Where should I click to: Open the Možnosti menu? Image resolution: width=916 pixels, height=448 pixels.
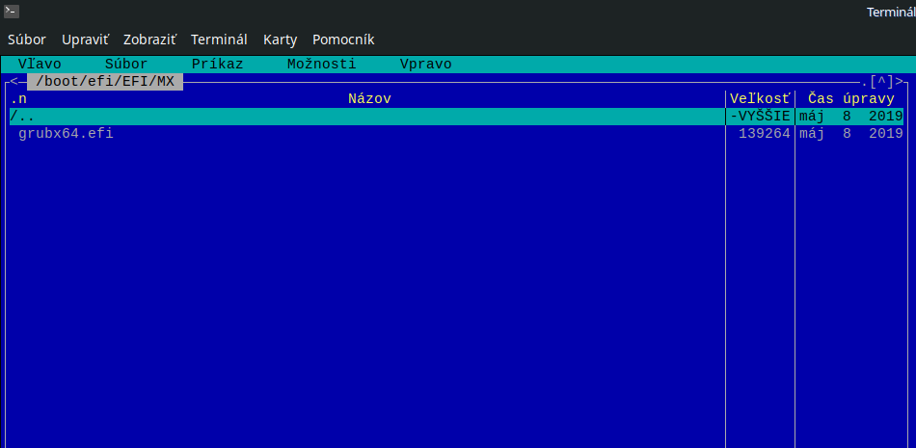click(x=321, y=65)
